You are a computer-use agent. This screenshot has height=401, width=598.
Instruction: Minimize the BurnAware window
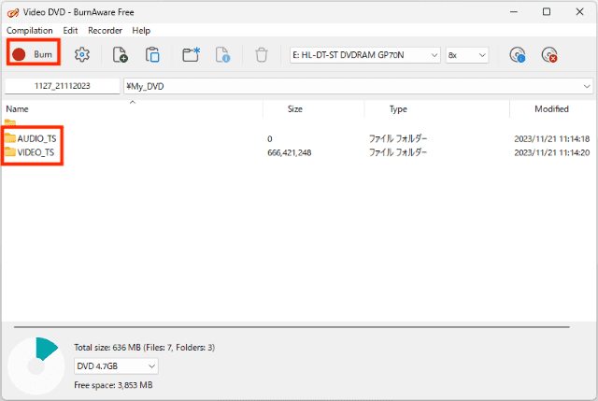tap(514, 12)
